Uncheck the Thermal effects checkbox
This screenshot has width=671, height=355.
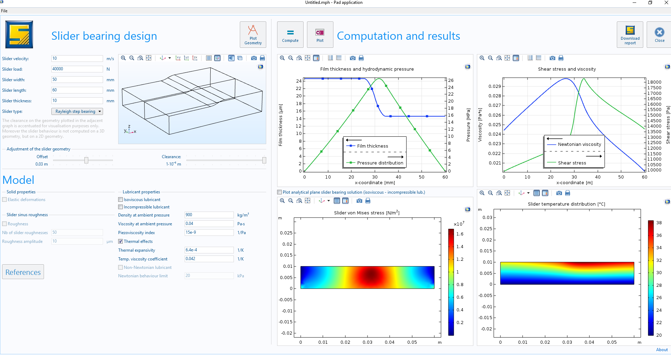tap(121, 241)
